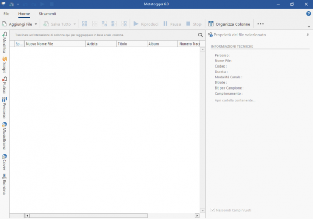313x219 pixels.
Task: Click the grid icon with right squares highlighted
Action: pyautogui.click(x=124, y=24)
